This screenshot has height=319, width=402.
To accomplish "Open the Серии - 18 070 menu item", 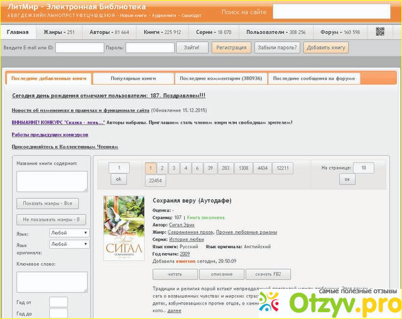I will coord(214,32).
